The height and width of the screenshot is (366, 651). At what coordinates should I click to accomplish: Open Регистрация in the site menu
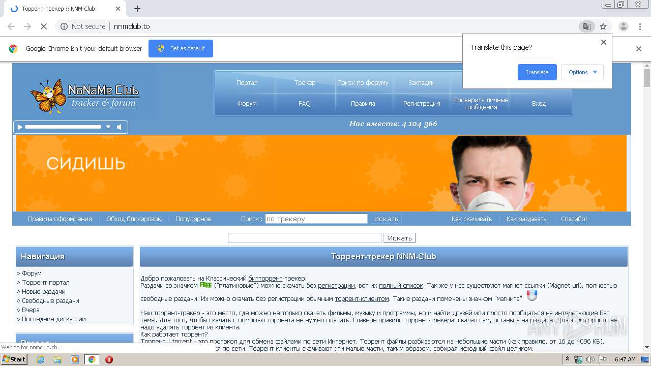[x=422, y=103]
